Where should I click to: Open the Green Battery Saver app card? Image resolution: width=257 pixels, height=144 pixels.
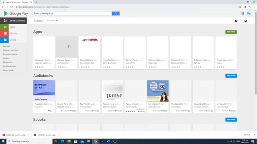90,53
